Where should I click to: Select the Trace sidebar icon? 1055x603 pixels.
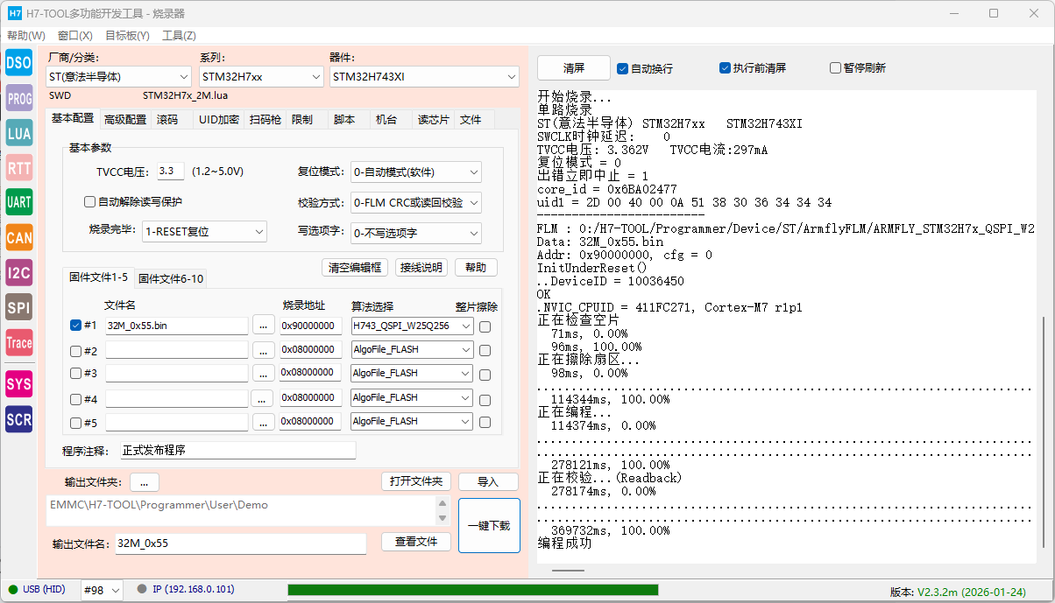pyautogui.click(x=19, y=343)
